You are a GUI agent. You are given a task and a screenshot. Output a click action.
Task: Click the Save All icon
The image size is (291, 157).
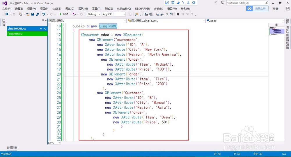click(37, 14)
